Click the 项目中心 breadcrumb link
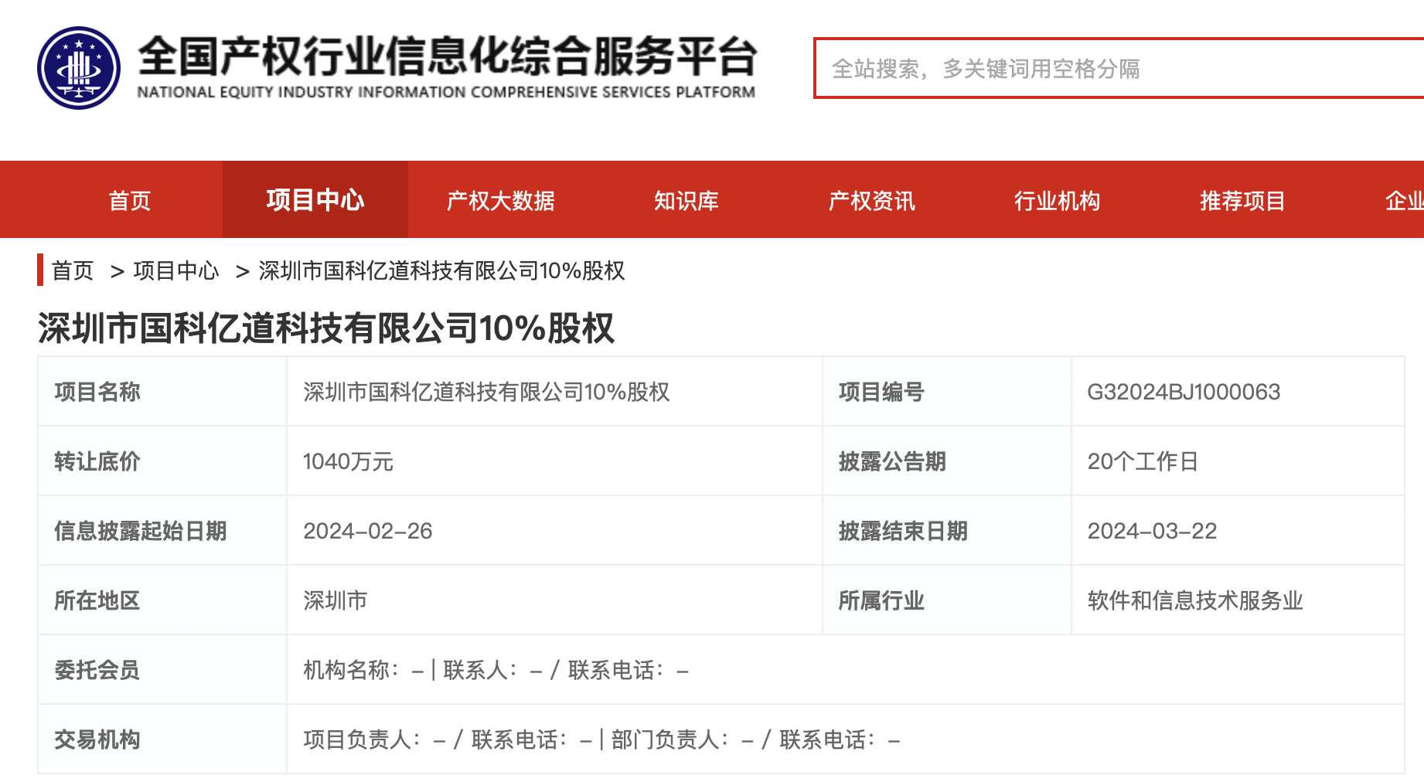The height and width of the screenshot is (782, 1424). pyautogui.click(x=176, y=270)
